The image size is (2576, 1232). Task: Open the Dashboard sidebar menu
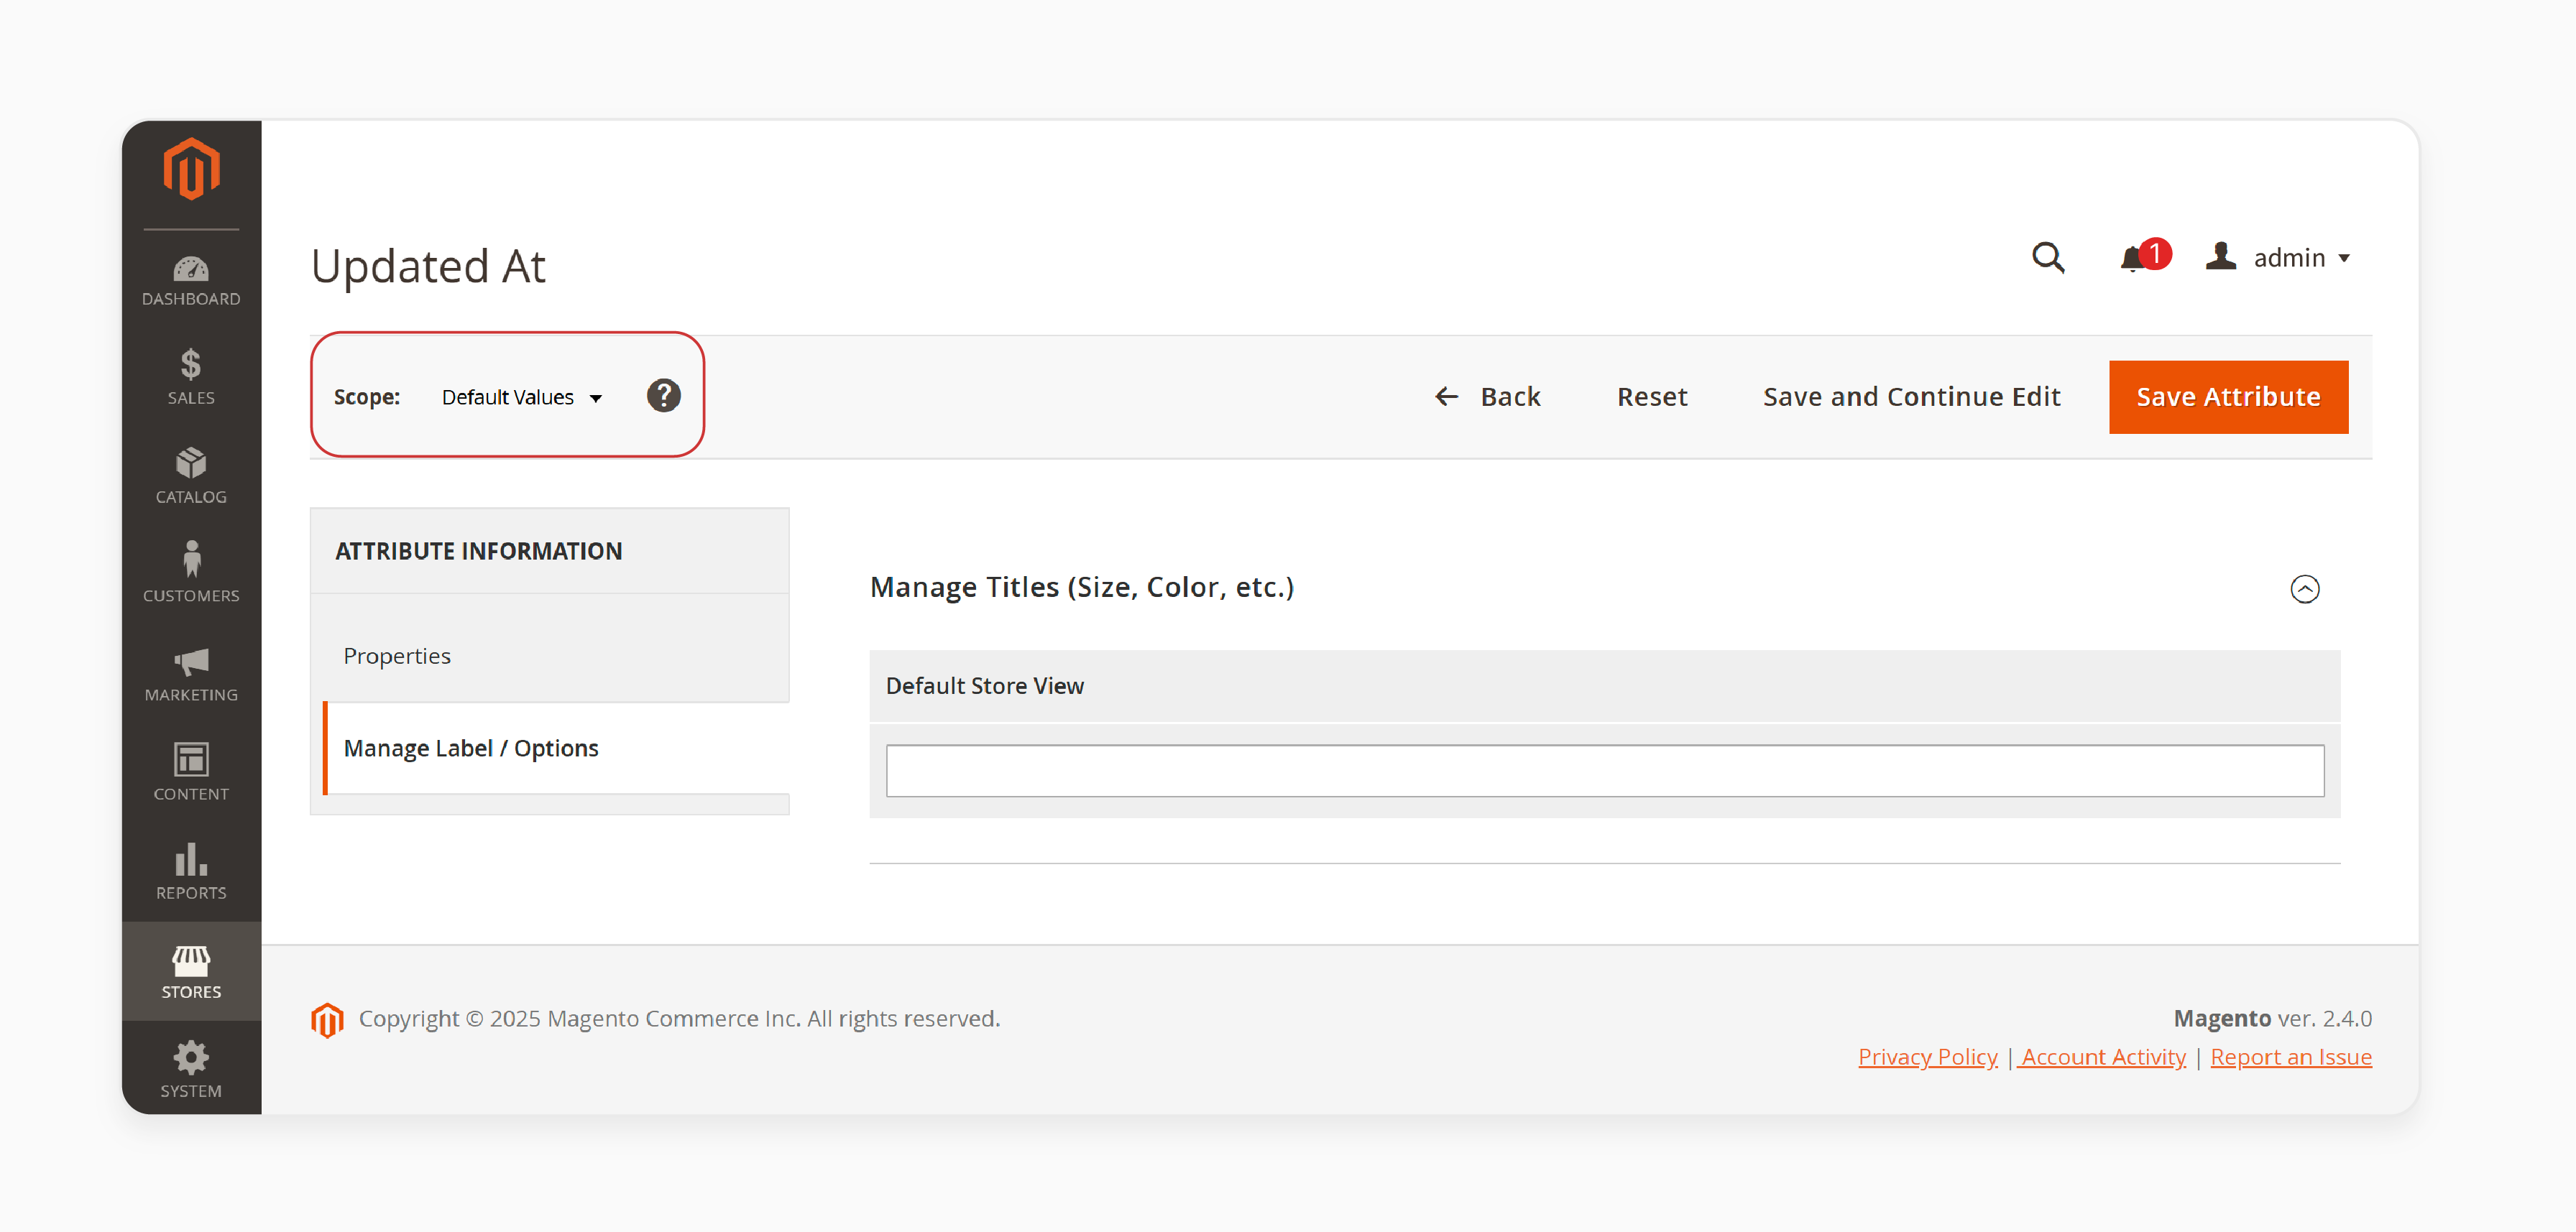191,281
